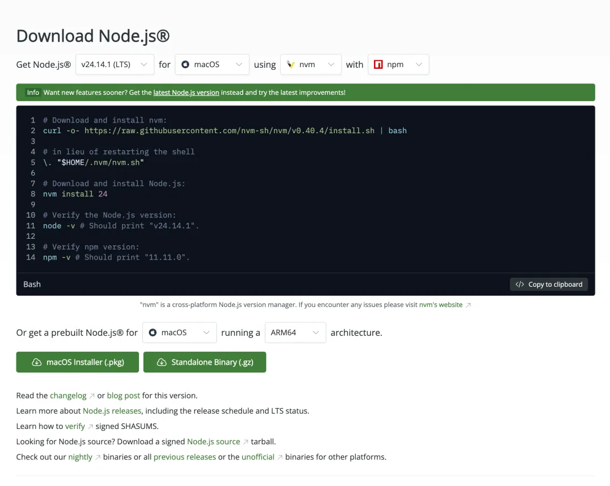Click the macOS logo icon in top dropdown
The height and width of the screenshot is (486, 610).
(x=186, y=64)
